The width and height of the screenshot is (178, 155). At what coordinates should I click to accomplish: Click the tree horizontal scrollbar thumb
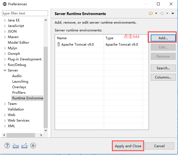click(x=21, y=135)
